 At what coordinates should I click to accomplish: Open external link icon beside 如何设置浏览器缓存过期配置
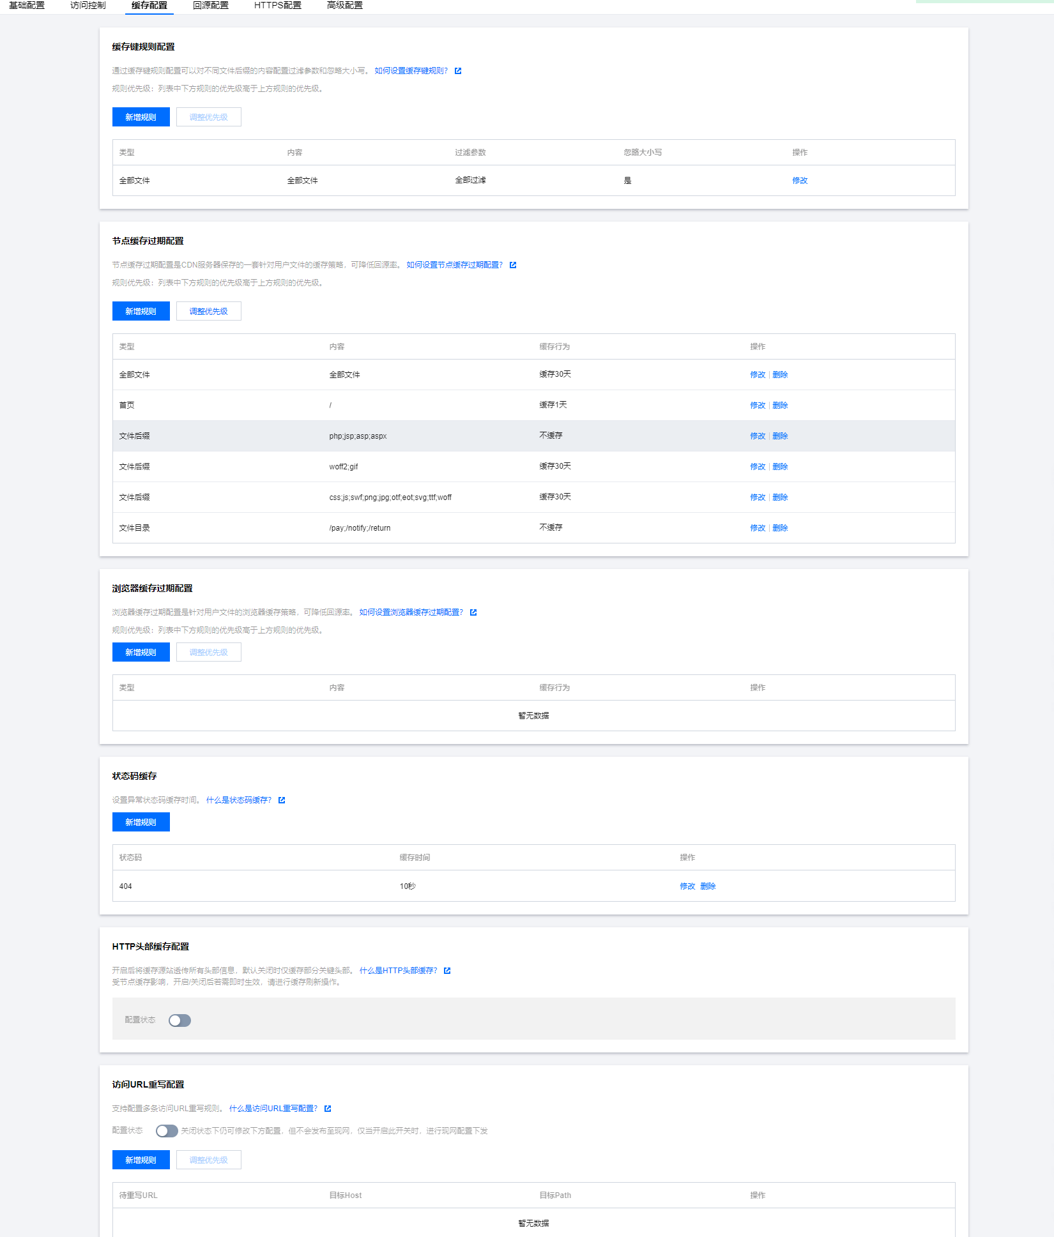(473, 612)
